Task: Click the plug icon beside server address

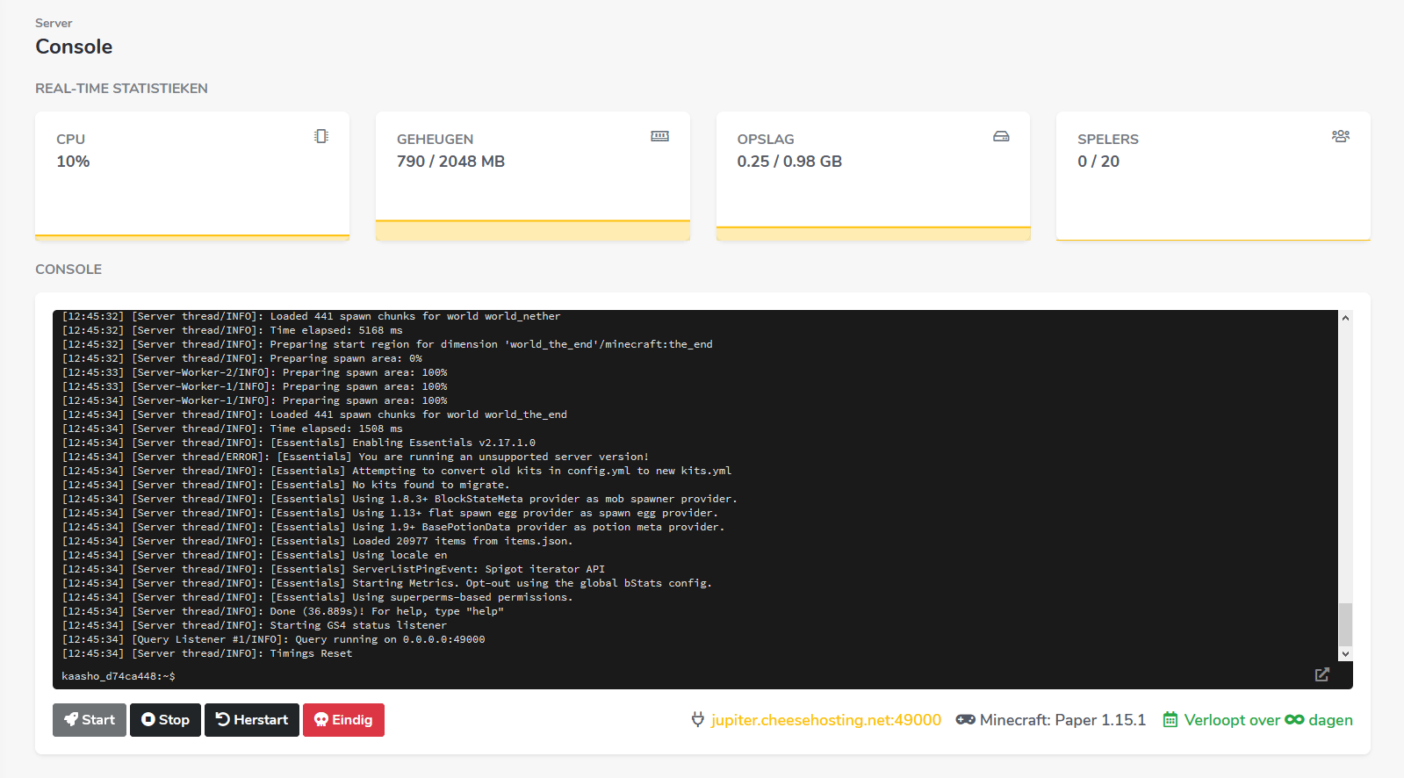Action: pyautogui.click(x=698, y=720)
